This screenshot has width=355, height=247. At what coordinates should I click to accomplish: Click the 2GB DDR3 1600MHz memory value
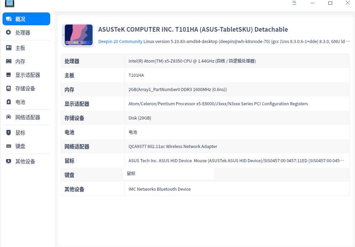pos(177,89)
